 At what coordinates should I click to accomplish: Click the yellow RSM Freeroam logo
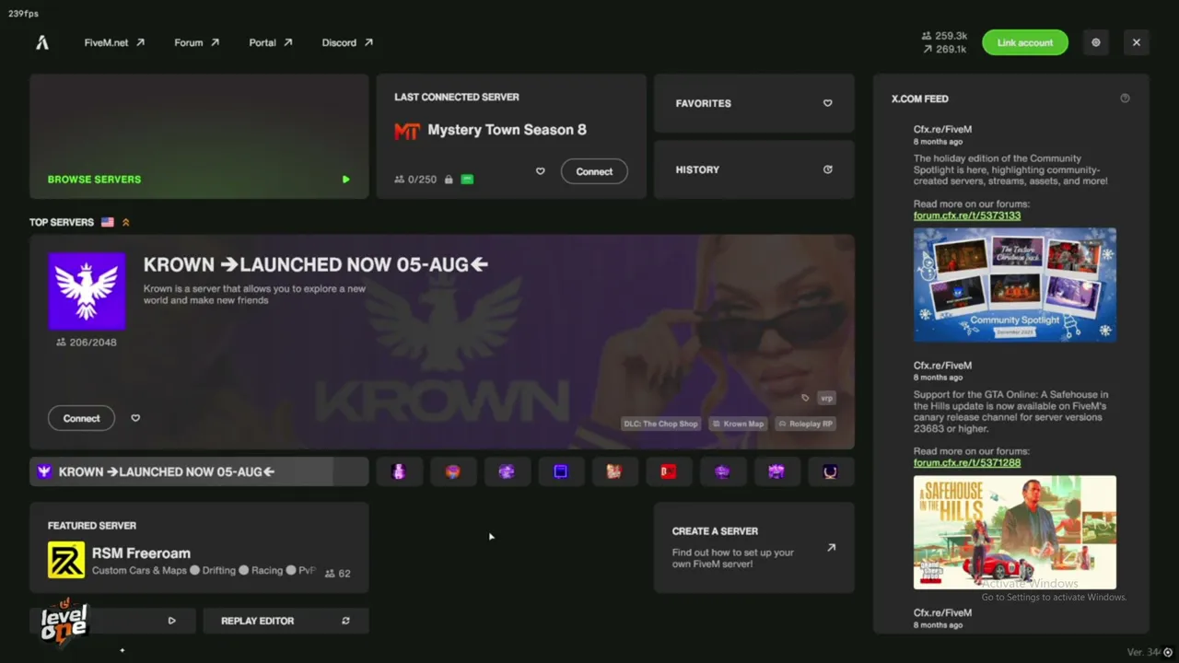point(66,560)
